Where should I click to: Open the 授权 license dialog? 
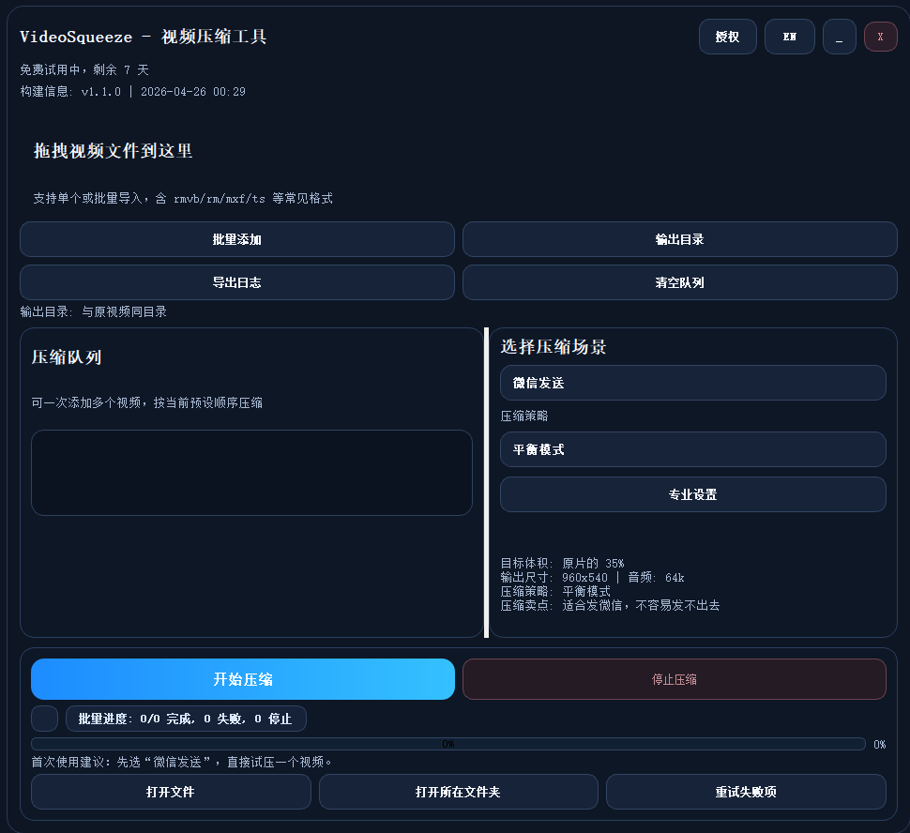point(727,37)
